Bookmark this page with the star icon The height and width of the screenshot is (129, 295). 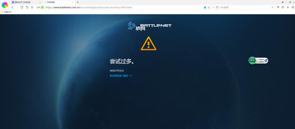point(209,7)
